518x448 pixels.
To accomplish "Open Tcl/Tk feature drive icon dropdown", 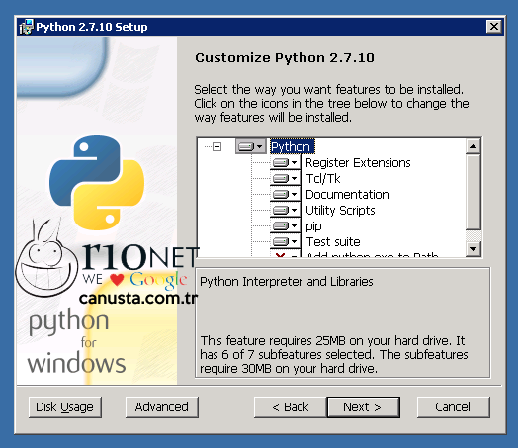I will (x=286, y=178).
